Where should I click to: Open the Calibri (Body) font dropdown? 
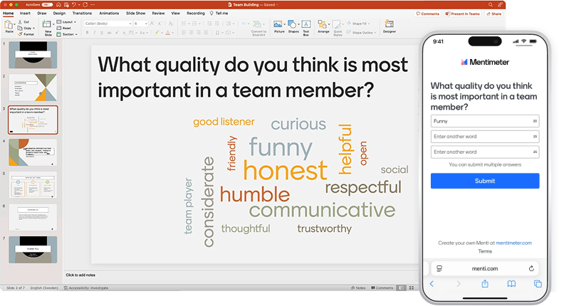[x=107, y=23]
